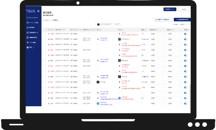Viewport: 216px width, 130px height.
Task: Tick the checkbox of the AP #103 row
Action: click(45, 82)
